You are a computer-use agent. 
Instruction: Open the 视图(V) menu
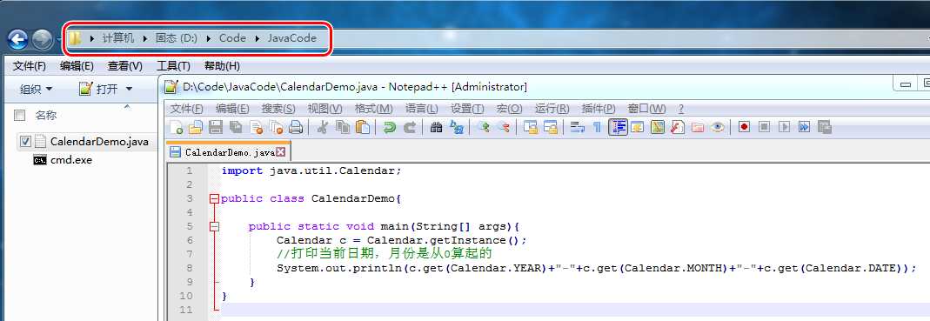click(x=325, y=109)
